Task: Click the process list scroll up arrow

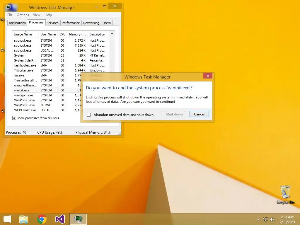Action: click(112, 34)
